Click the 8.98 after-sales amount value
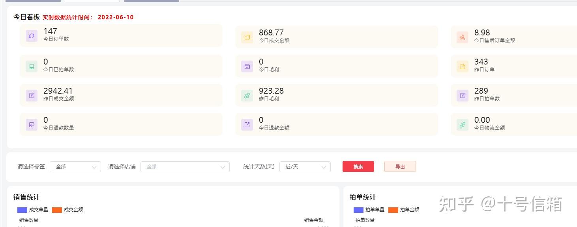577x227 pixels. click(x=482, y=33)
